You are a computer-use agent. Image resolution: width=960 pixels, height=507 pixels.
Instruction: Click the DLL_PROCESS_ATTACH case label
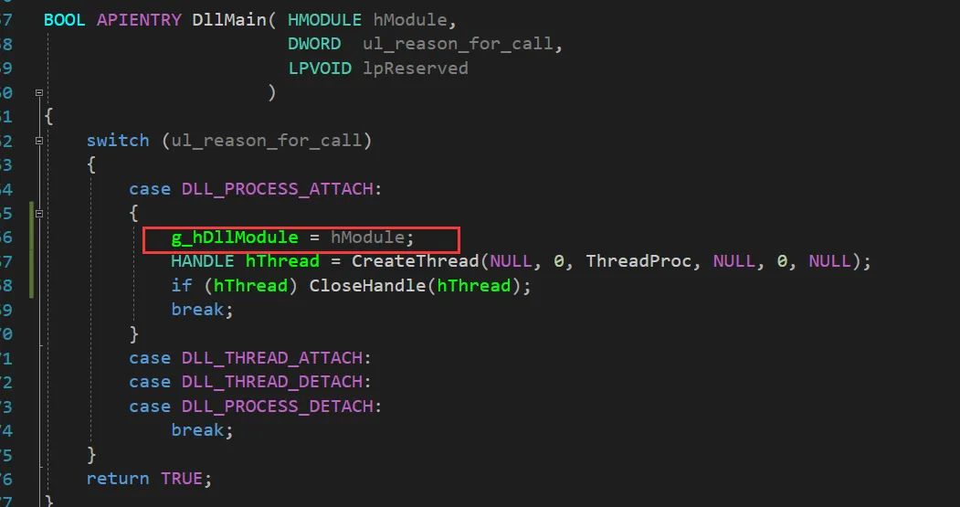click(x=278, y=189)
